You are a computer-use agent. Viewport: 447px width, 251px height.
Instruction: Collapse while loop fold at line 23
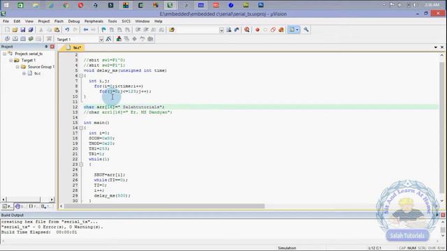click(81, 165)
